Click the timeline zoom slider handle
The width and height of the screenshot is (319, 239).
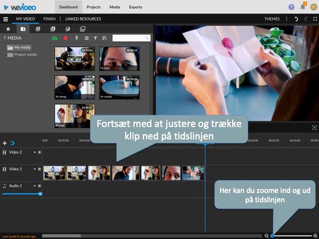tap(272, 236)
